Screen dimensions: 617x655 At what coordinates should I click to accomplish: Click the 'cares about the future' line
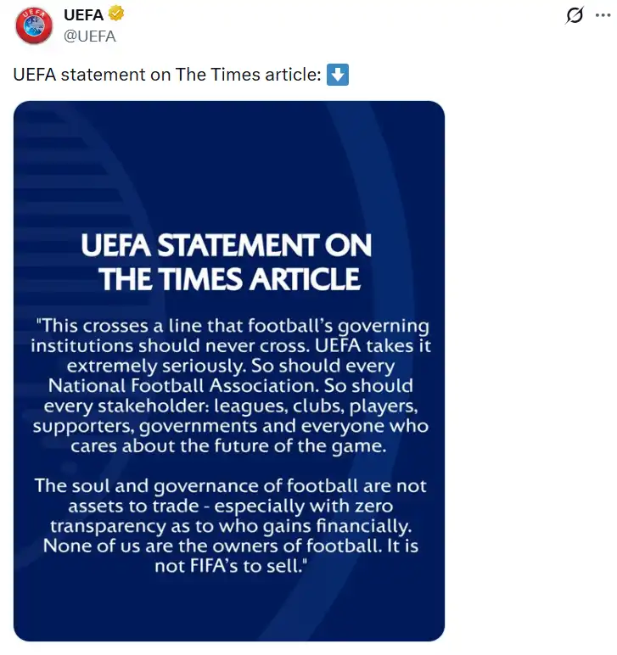pyautogui.click(x=228, y=446)
